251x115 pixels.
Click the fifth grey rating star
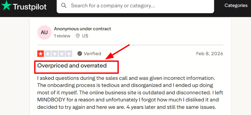pos(69,54)
